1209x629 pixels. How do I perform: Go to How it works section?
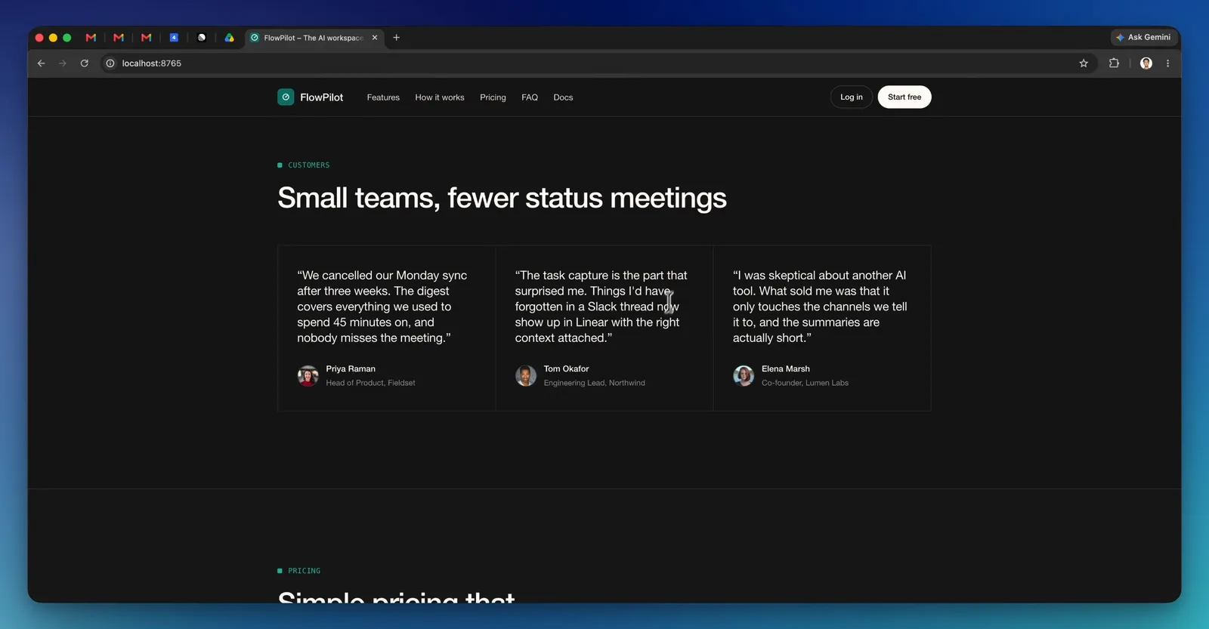[440, 97]
